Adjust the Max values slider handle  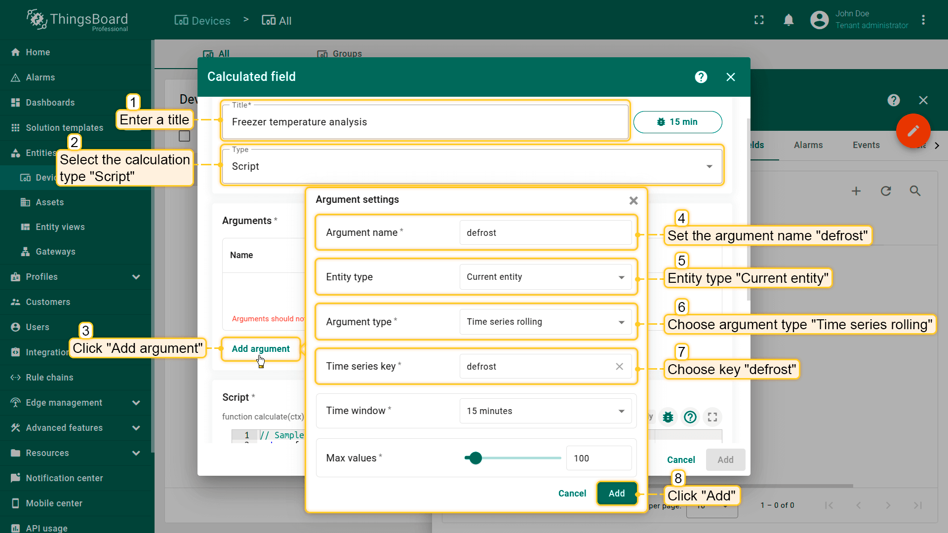pyautogui.click(x=475, y=458)
